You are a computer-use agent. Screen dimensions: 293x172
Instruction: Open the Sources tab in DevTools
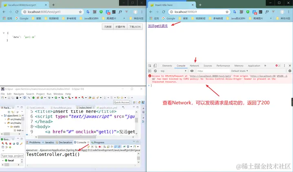click(208, 66)
